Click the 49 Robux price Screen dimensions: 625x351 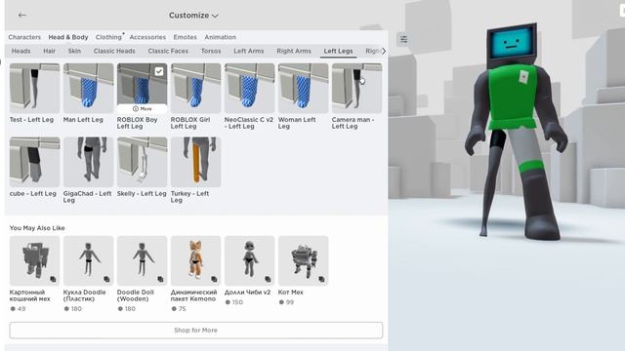click(x=18, y=309)
